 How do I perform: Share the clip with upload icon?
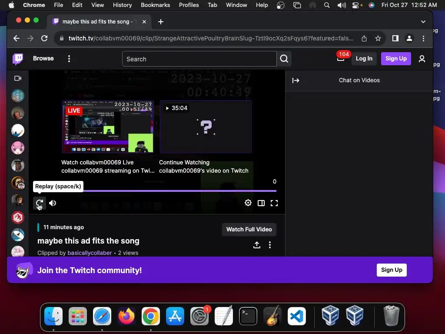click(x=257, y=245)
